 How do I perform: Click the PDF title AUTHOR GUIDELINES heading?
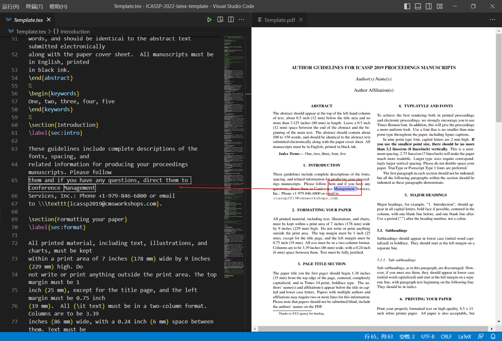(x=373, y=68)
